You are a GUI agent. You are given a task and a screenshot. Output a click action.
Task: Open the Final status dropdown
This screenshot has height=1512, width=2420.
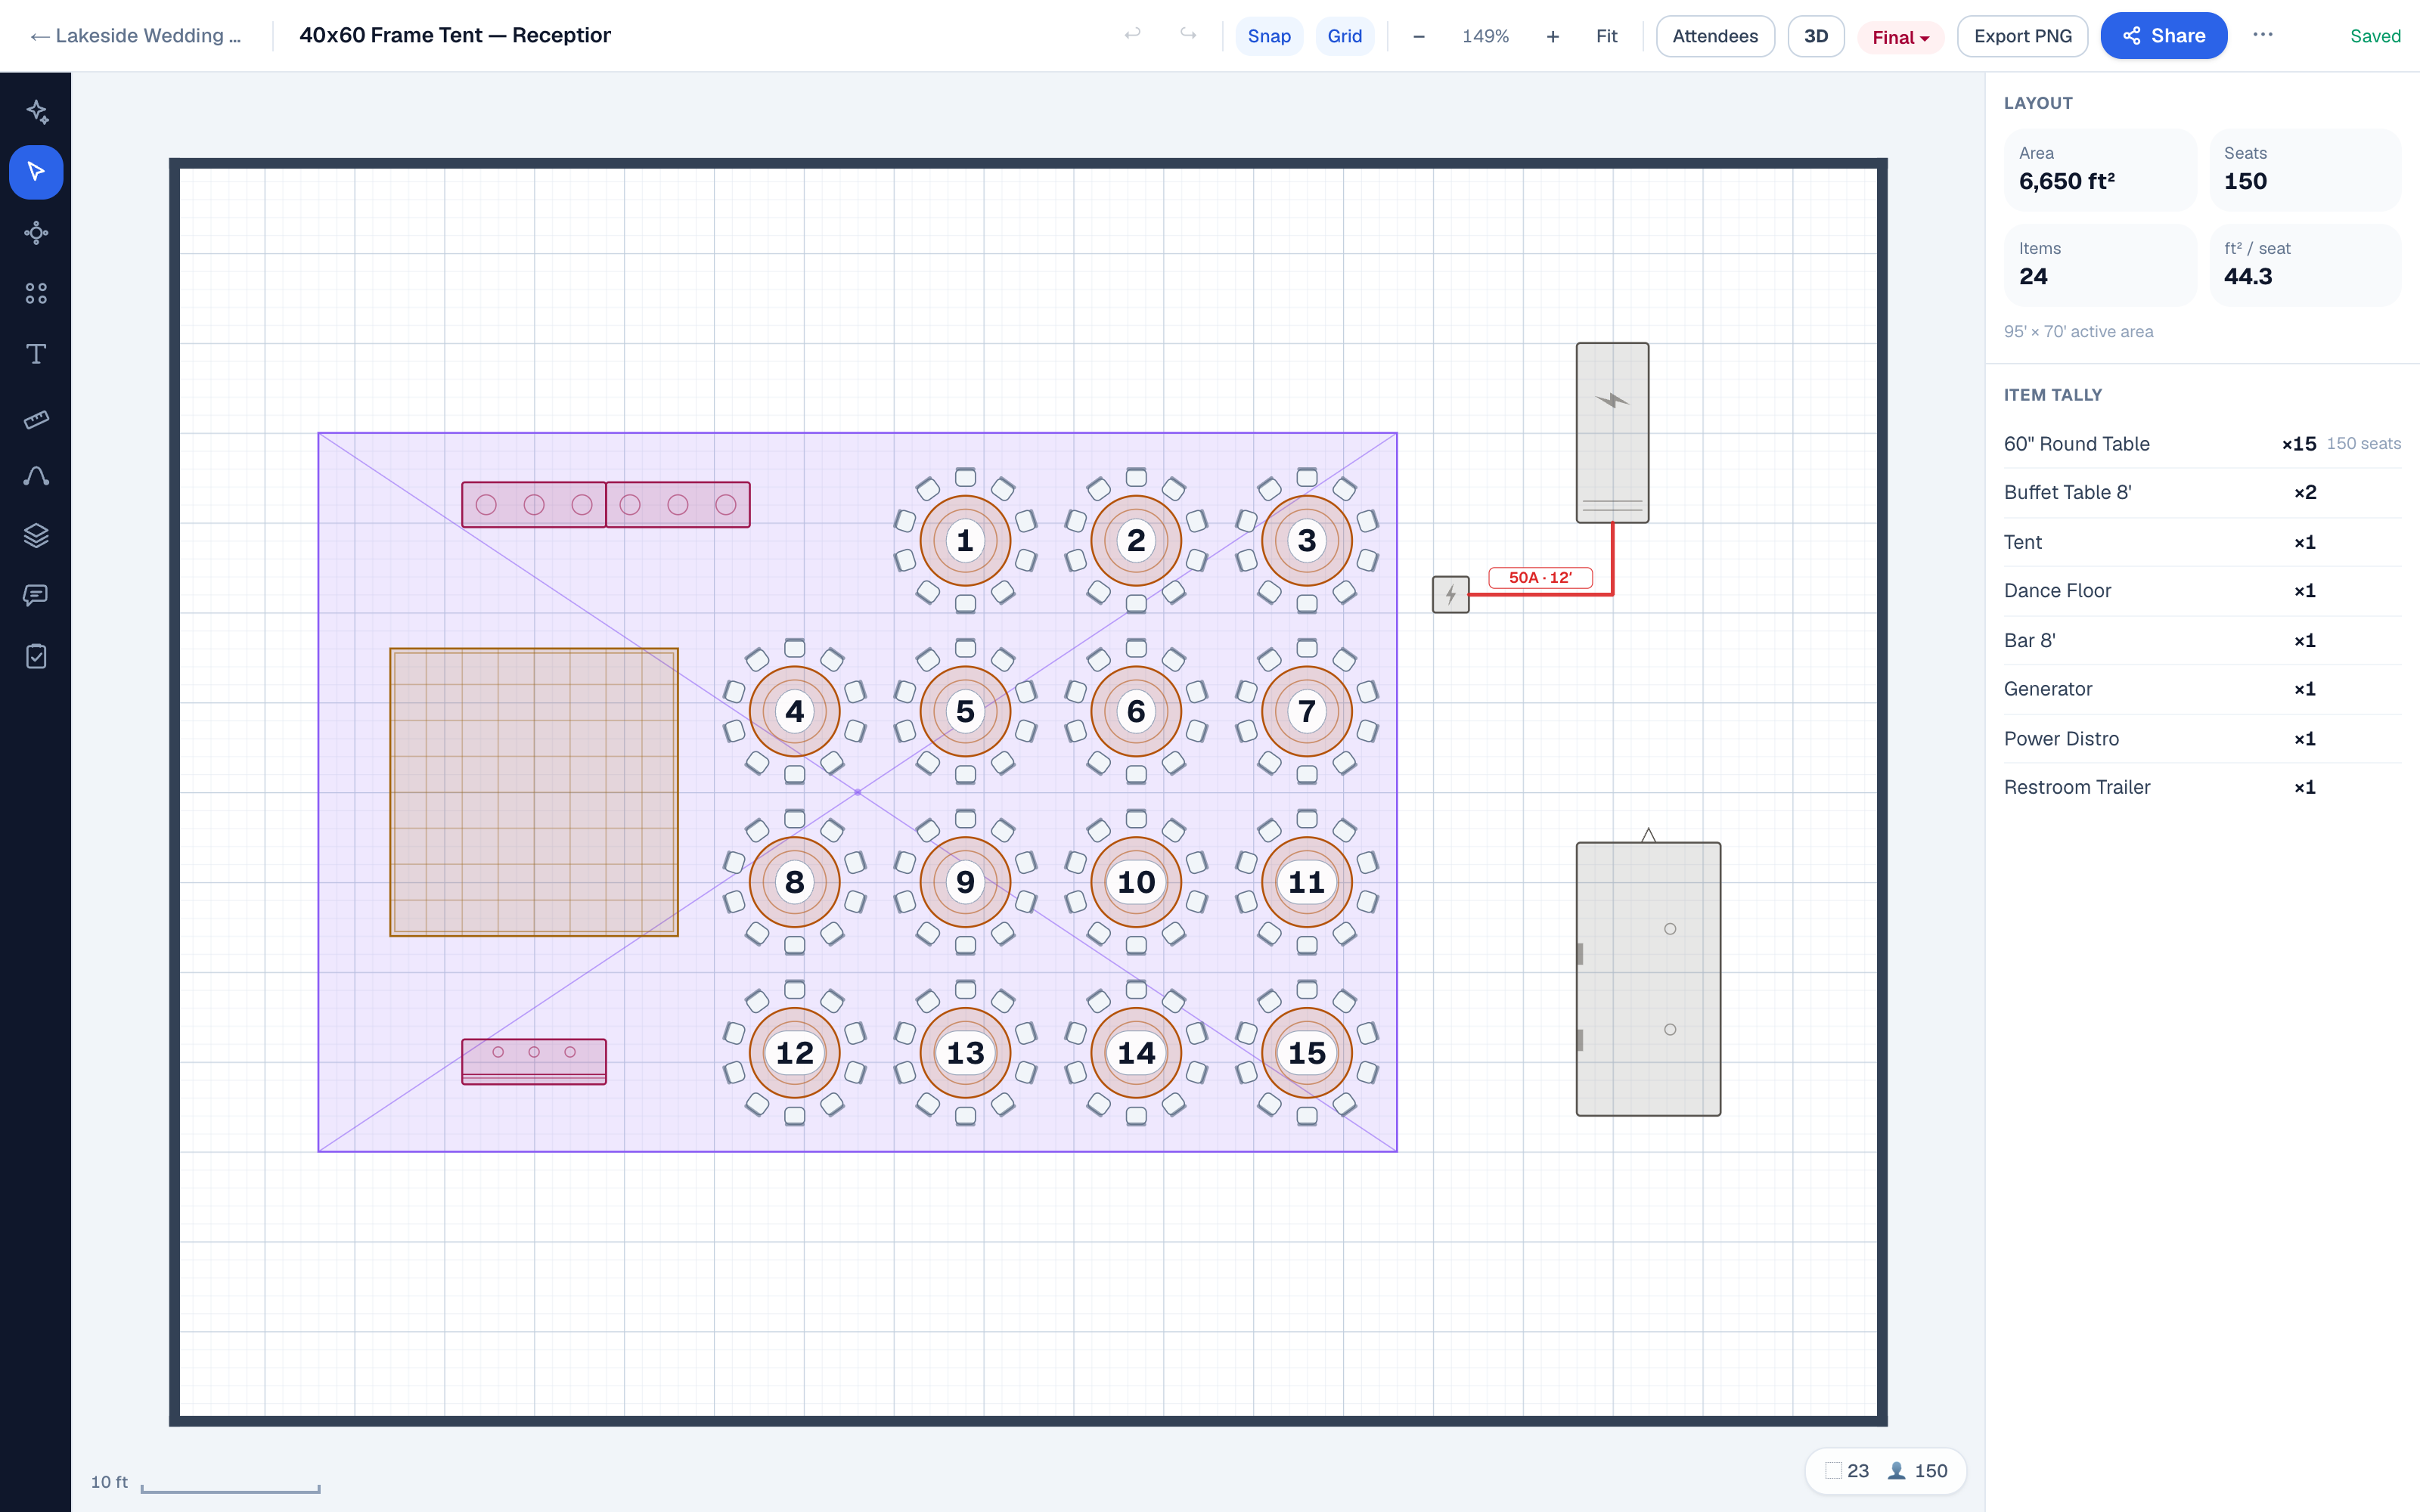pyautogui.click(x=1900, y=37)
